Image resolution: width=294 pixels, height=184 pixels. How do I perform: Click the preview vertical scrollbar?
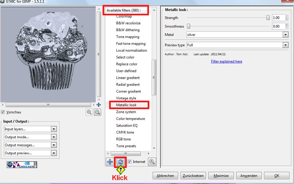point(99,54)
